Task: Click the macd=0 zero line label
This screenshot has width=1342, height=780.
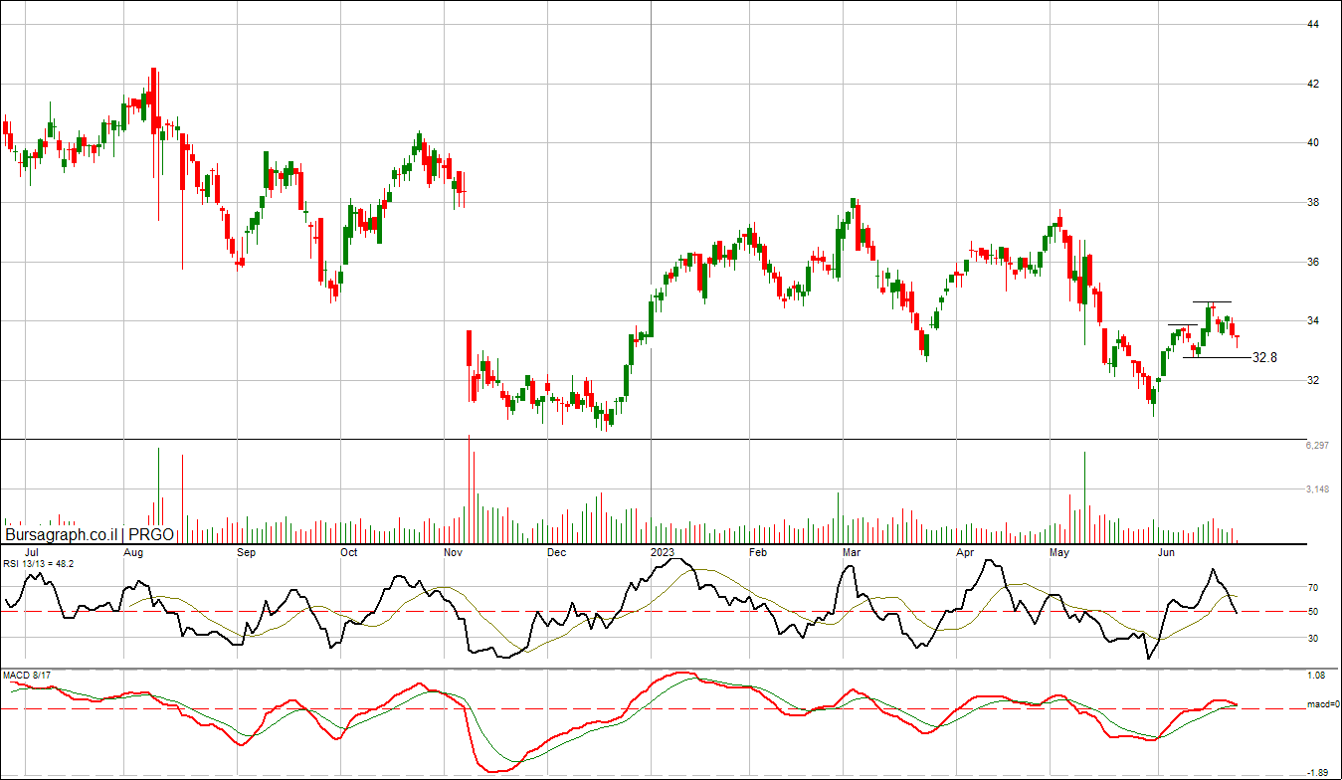Action: [x=1322, y=705]
